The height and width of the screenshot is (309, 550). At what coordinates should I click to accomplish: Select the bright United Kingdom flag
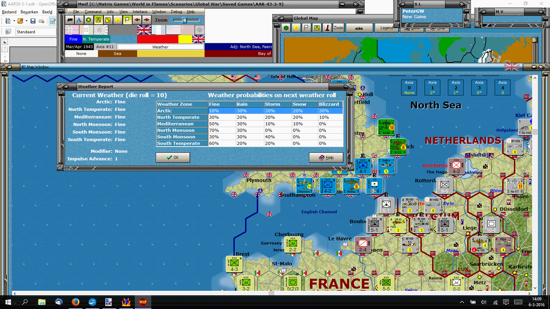pos(144,30)
